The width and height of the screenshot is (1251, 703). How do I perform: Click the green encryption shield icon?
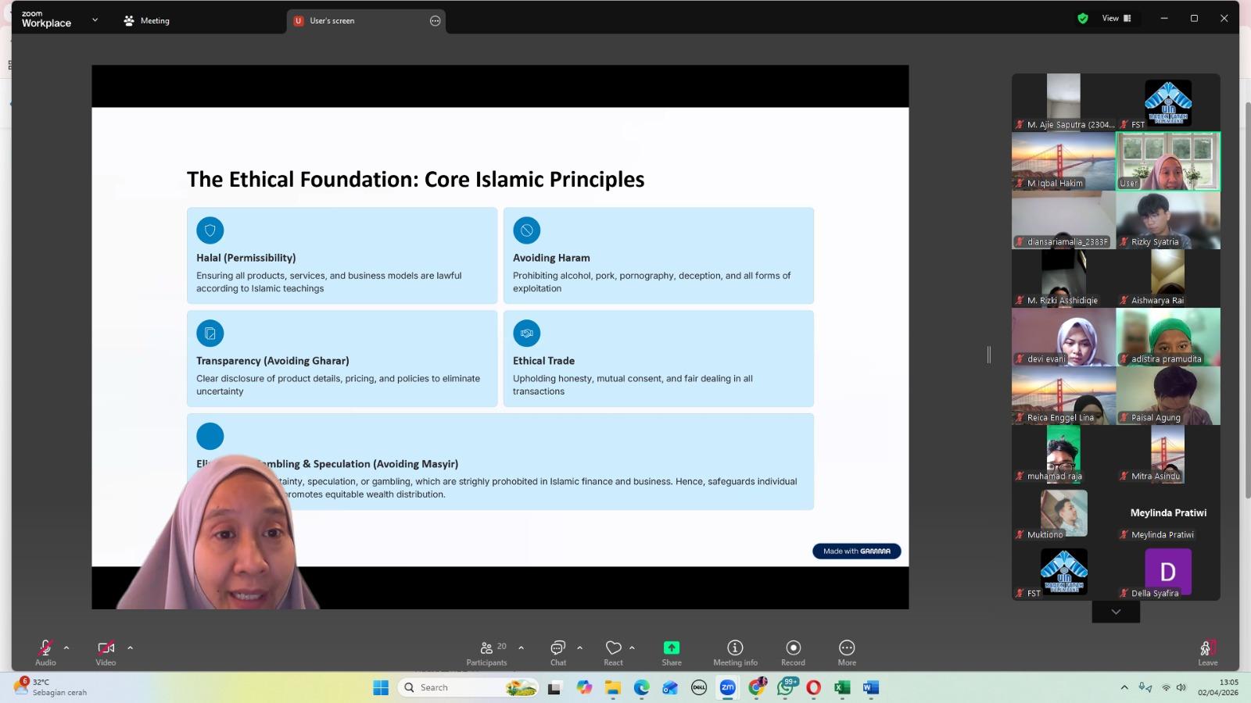pyautogui.click(x=1083, y=19)
